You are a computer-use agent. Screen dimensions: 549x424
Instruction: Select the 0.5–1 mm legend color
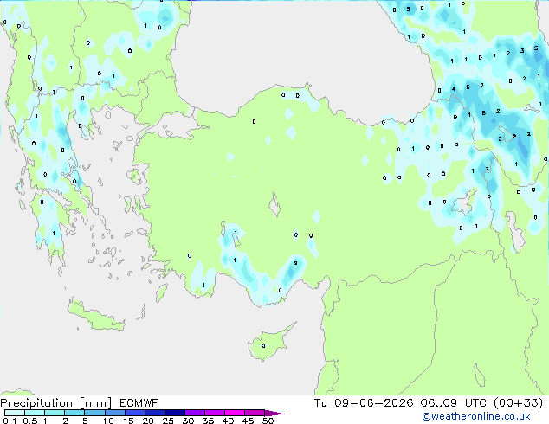tap(35, 413)
